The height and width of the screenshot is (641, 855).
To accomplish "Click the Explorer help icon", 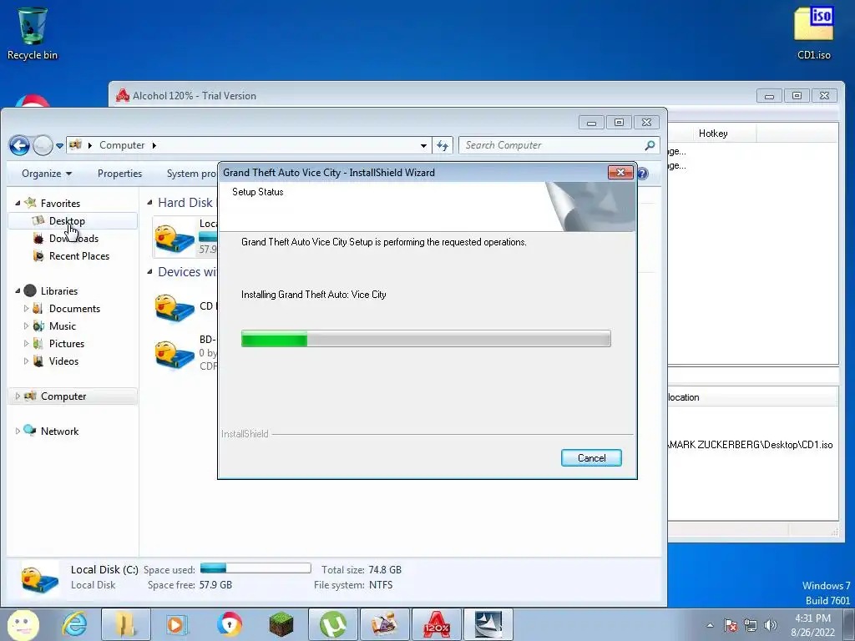I will [643, 174].
